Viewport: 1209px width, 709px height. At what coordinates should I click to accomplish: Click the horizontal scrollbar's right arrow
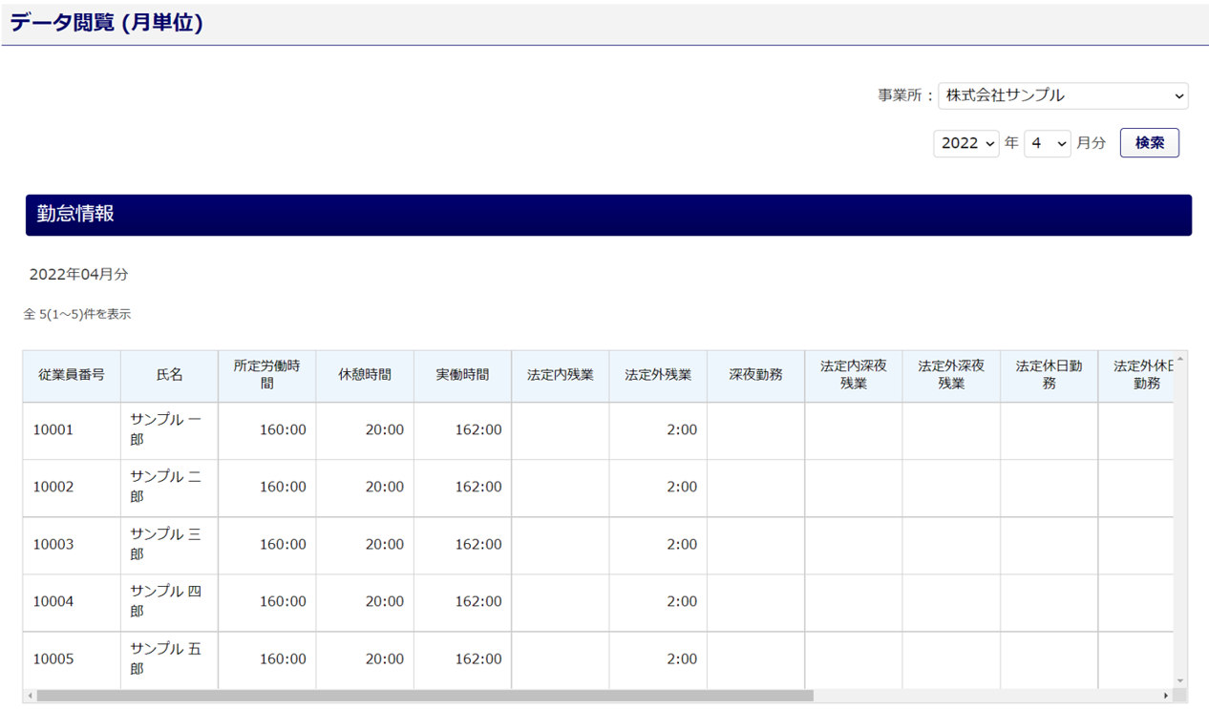point(1166,697)
